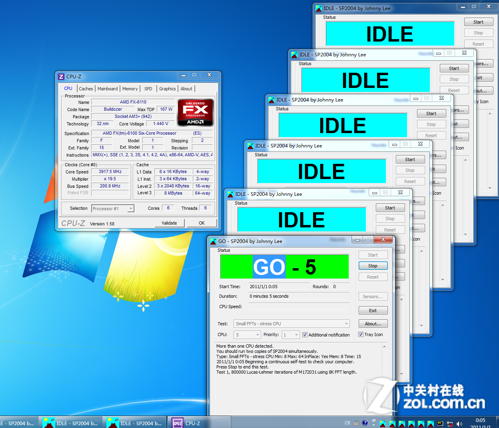The height and width of the screenshot is (428, 499).
Task: Click the Validate button in CPU-Z
Action: [x=169, y=223]
